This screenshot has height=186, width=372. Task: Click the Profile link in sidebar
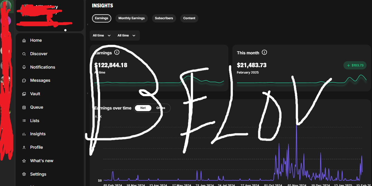[36, 147]
